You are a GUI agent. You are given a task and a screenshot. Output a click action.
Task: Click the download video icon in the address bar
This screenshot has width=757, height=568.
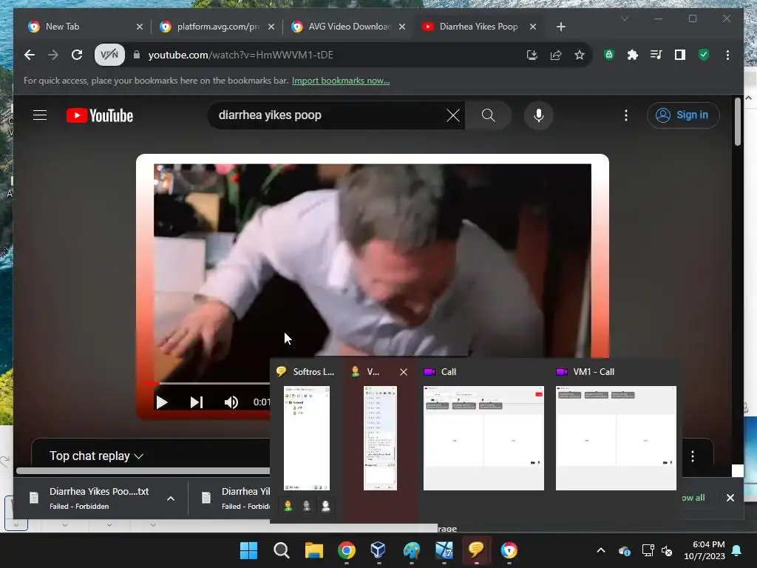tap(532, 55)
